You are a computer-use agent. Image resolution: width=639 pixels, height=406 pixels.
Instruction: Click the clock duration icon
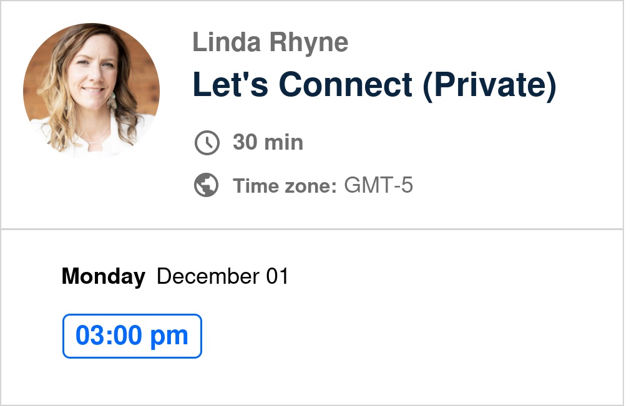coord(207,143)
